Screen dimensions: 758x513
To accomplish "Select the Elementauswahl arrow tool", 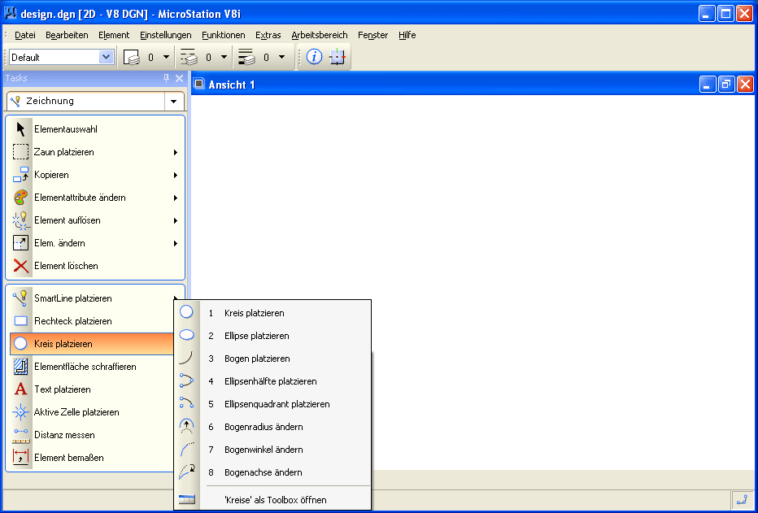I will [x=21, y=129].
